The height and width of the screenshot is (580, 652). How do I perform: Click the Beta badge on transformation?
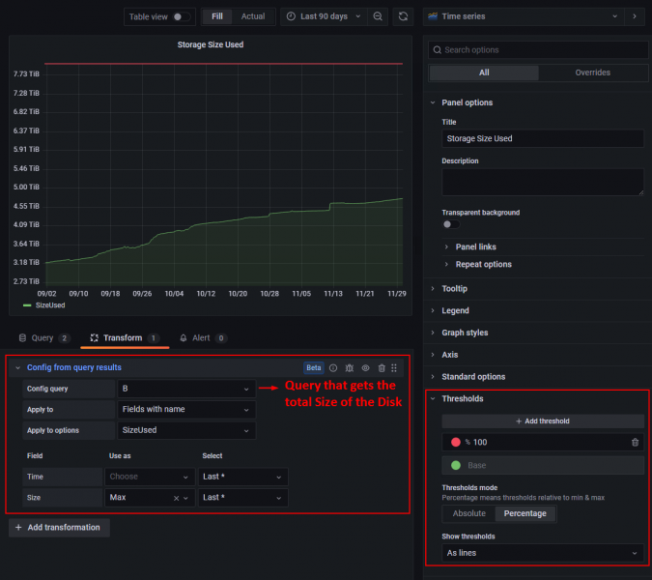pos(314,367)
